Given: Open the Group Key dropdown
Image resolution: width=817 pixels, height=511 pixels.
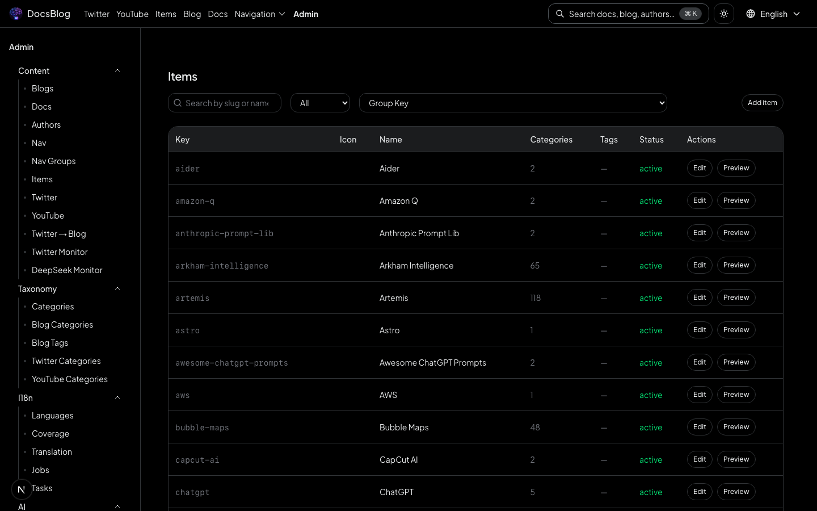Looking at the screenshot, I should coord(513,103).
